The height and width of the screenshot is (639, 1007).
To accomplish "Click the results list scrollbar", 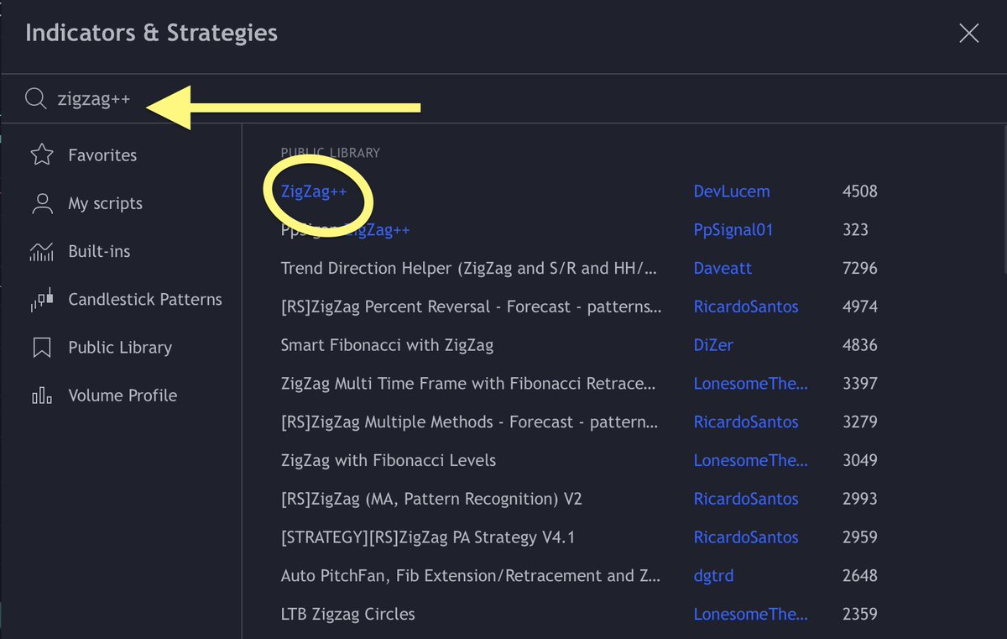I will click(x=1005, y=200).
